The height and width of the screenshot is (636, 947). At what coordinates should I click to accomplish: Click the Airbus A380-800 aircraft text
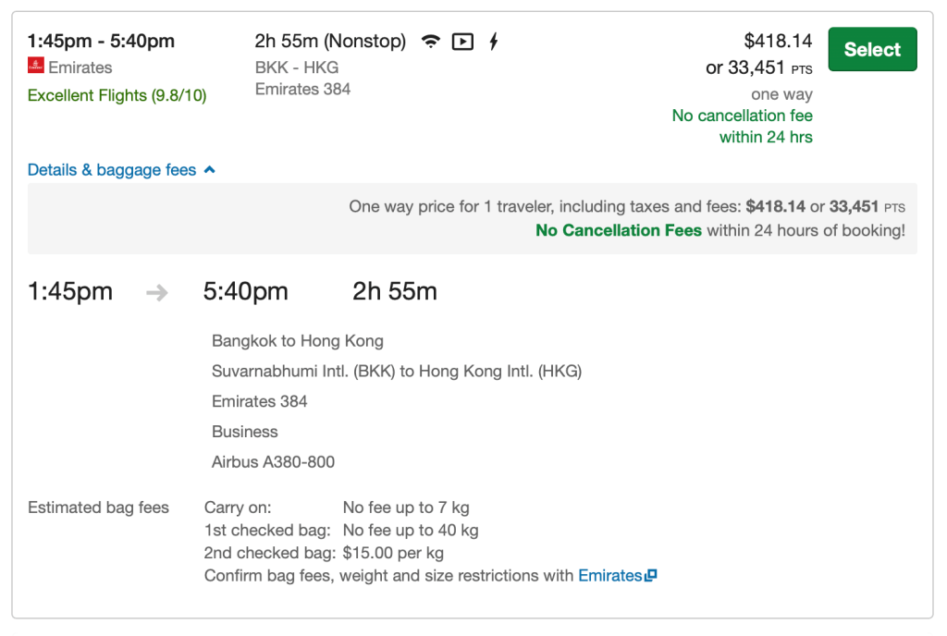273,462
